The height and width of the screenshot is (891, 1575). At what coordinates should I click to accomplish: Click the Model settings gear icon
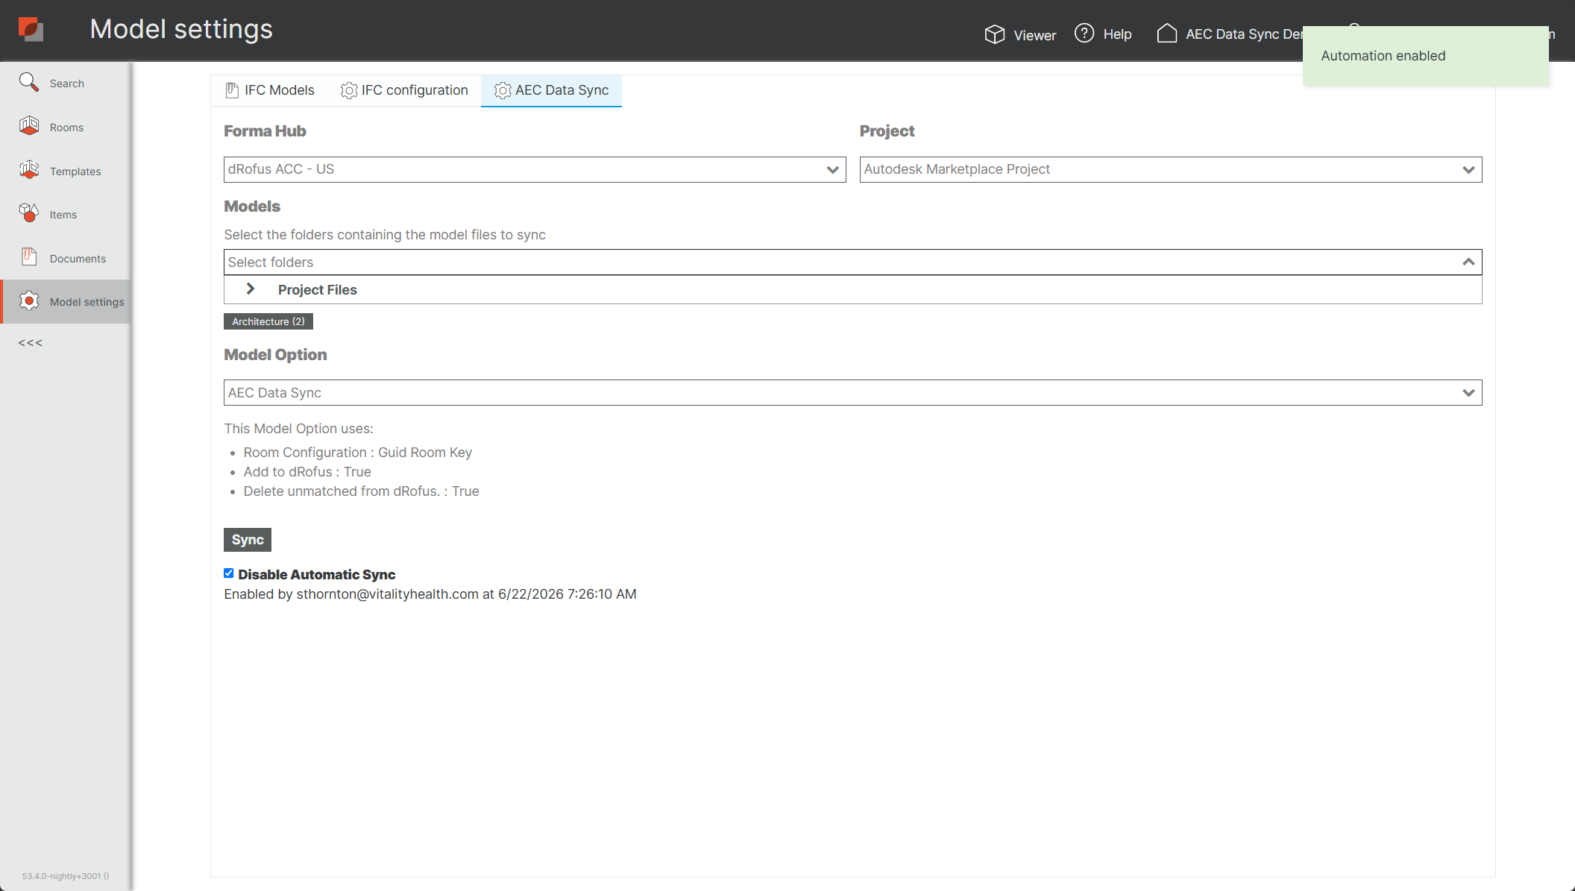click(x=29, y=300)
